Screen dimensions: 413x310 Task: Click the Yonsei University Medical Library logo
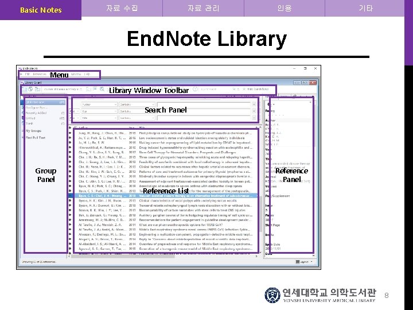(x=321, y=295)
